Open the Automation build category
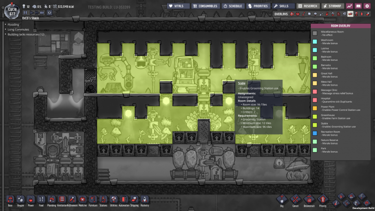 124,199
